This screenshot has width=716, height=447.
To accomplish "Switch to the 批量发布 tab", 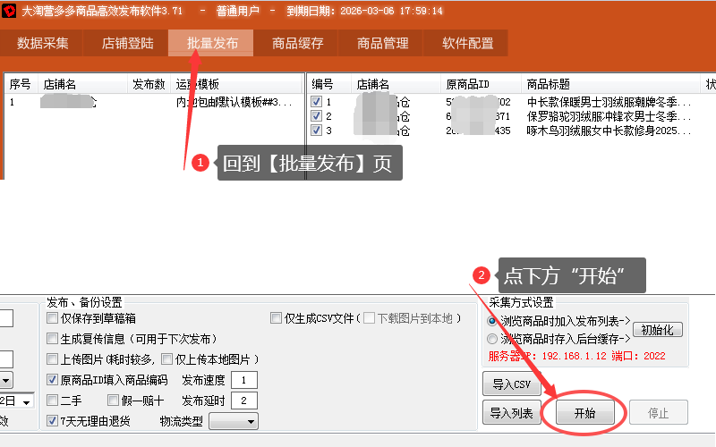I will point(212,43).
